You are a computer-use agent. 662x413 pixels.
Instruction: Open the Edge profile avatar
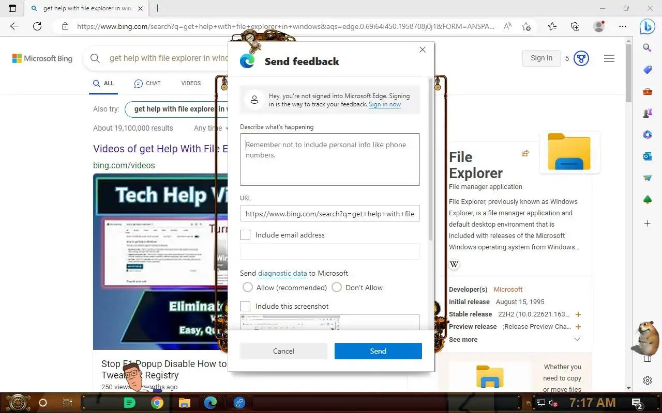[x=599, y=26]
